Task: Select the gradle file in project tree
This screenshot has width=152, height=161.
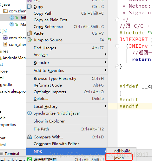Action: 6,85
